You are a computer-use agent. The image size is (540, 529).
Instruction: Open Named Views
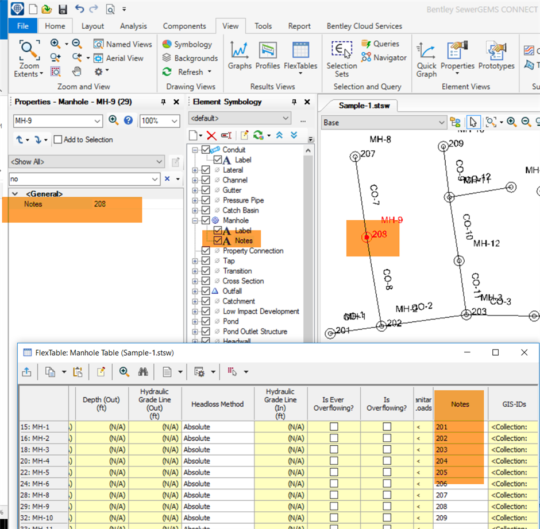pos(122,44)
